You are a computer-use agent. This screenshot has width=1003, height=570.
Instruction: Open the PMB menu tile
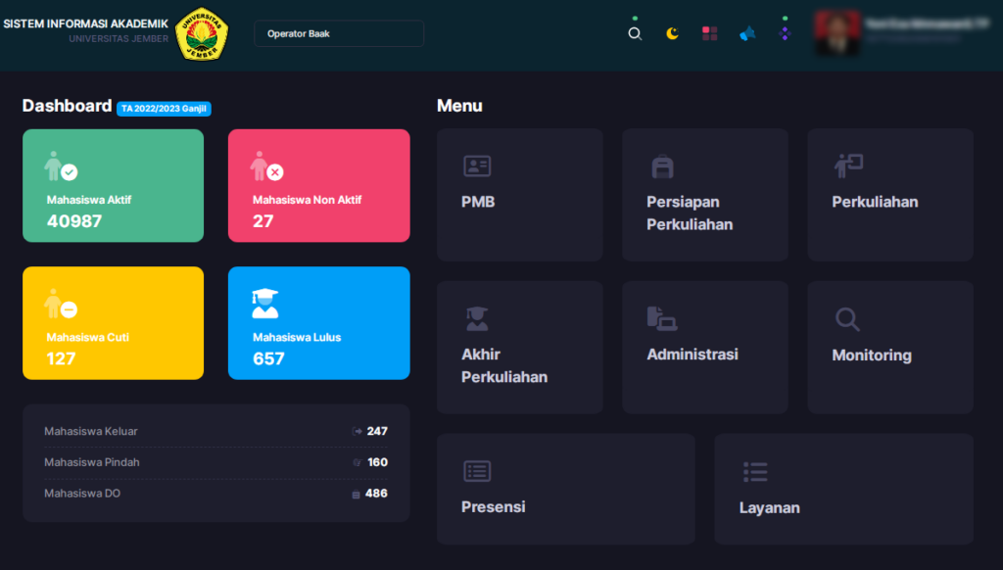coord(519,195)
